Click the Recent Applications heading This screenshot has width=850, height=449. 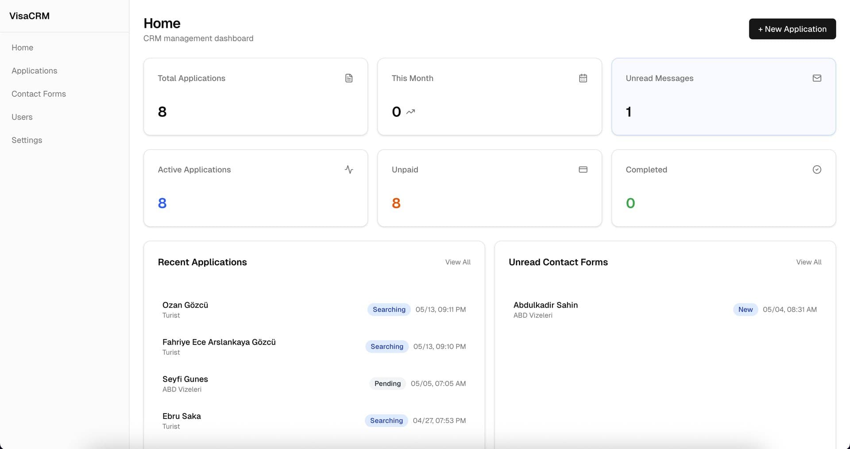click(202, 262)
